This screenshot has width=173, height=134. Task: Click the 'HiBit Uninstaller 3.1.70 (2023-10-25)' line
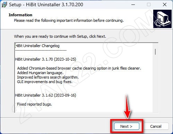[x=45, y=59]
